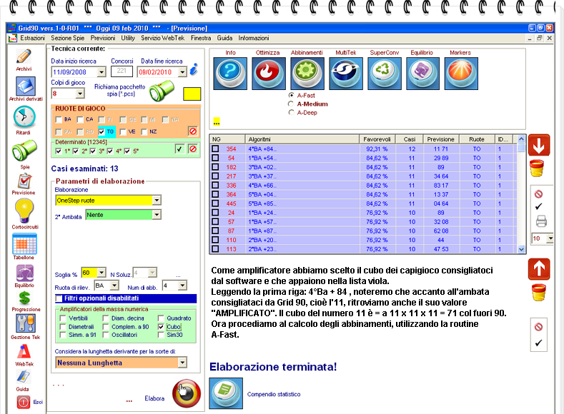
Task: Click the Soglia % input field
Action: [88, 273]
